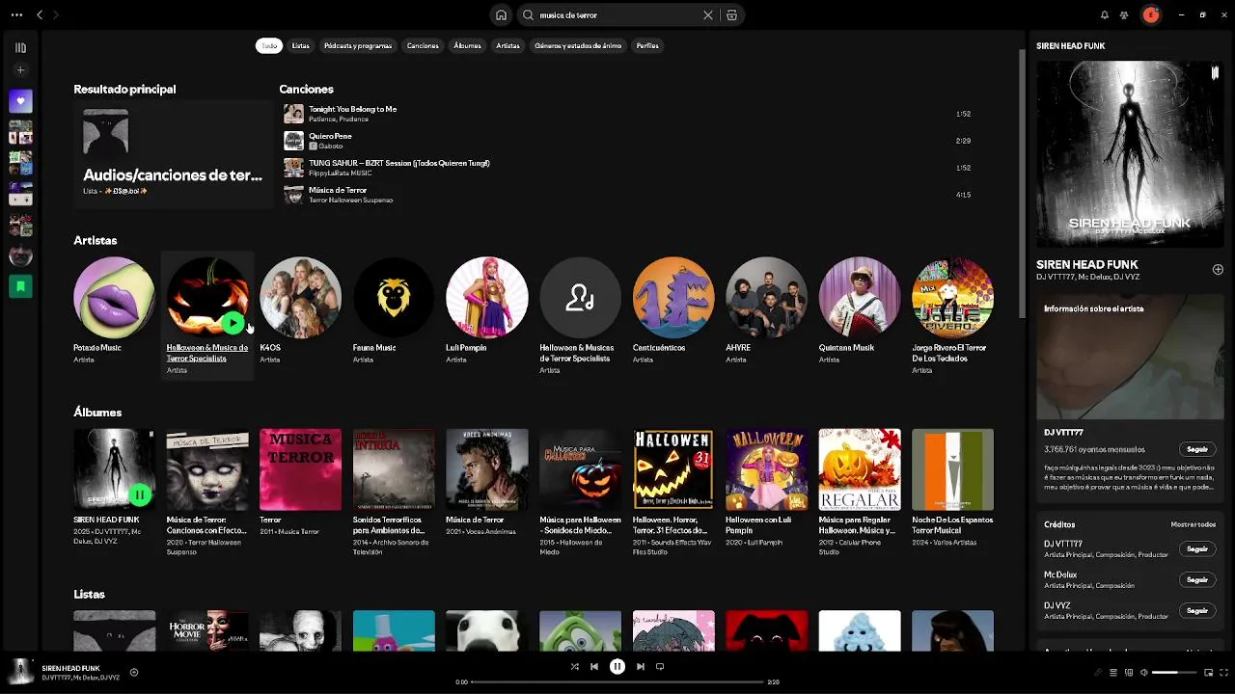Open the green bookmark Your Episodes icon
Screen dimensions: 1235x694
(20, 286)
